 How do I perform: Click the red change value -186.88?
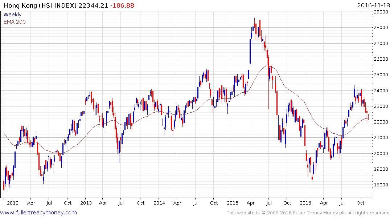pos(122,5)
